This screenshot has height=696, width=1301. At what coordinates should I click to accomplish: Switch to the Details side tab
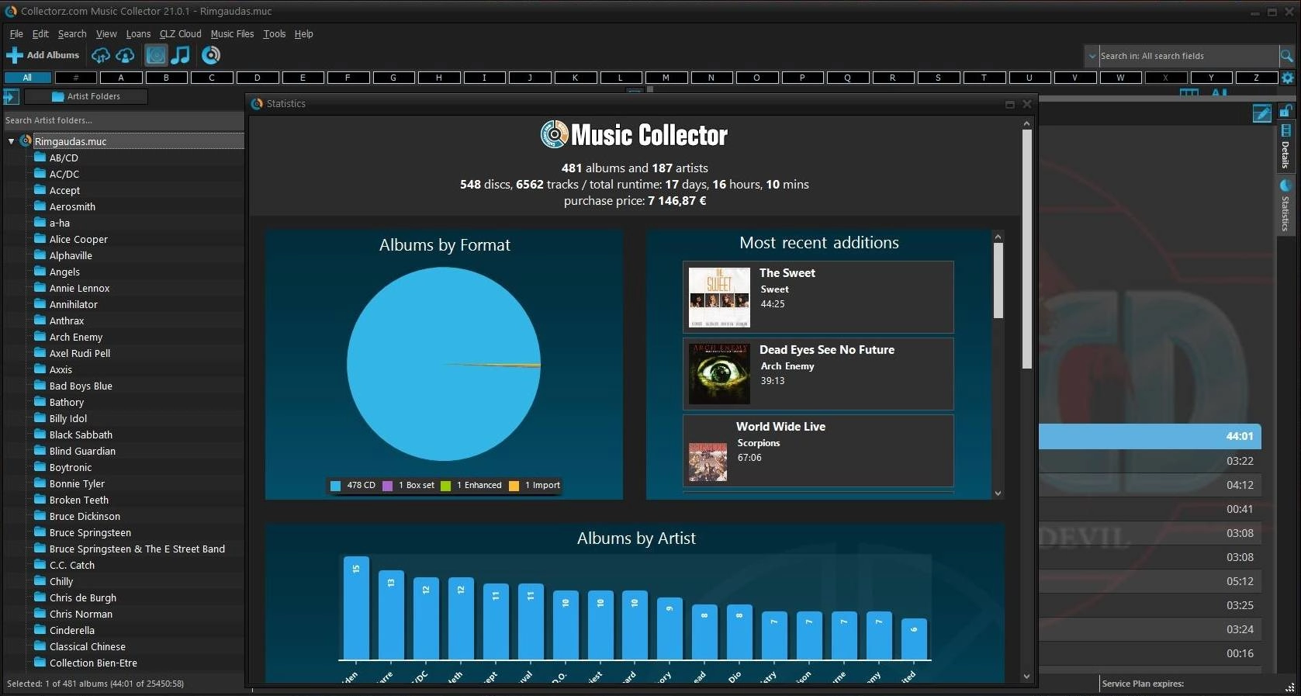[1285, 147]
